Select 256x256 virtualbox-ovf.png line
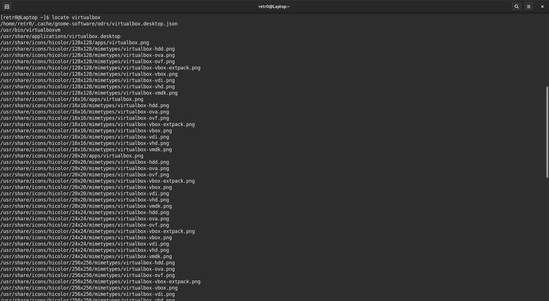The height and width of the screenshot is (301, 549). pyautogui.click(x=87, y=275)
